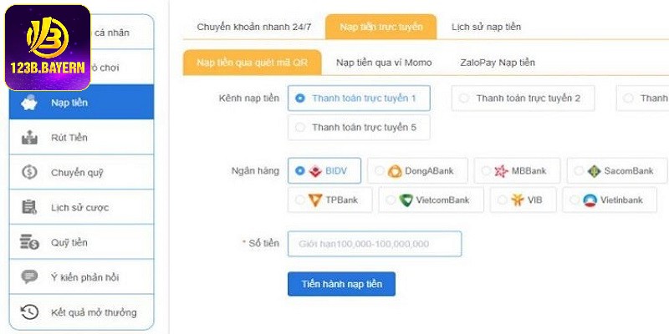Open the Lịch sử nạp tiền tab
The width and height of the screenshot is (669, 334).
[486, 27]
